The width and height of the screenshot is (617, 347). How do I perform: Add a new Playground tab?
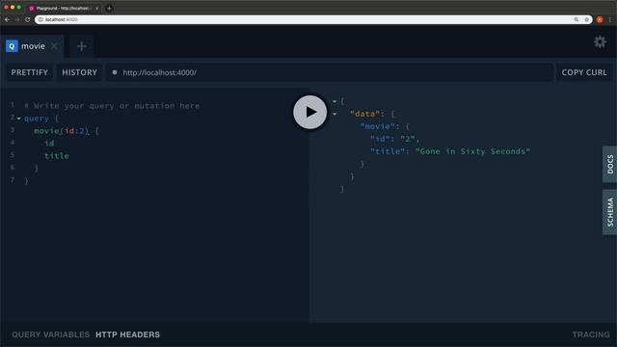[x=81, y=46]
